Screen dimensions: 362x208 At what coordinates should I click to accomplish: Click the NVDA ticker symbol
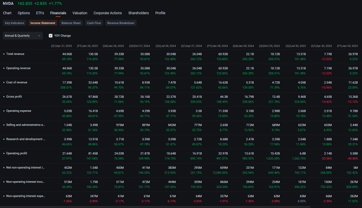[x=8, y=4]
